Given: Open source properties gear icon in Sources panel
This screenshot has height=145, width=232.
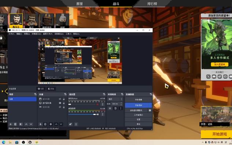Looking at the screenshot, I should (x=51, y=124).
